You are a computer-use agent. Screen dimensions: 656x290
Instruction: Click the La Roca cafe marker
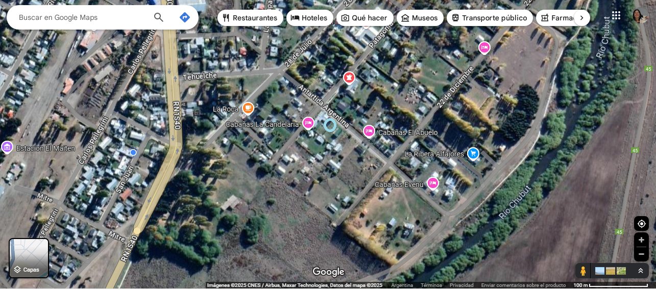(x=248, y=108)
